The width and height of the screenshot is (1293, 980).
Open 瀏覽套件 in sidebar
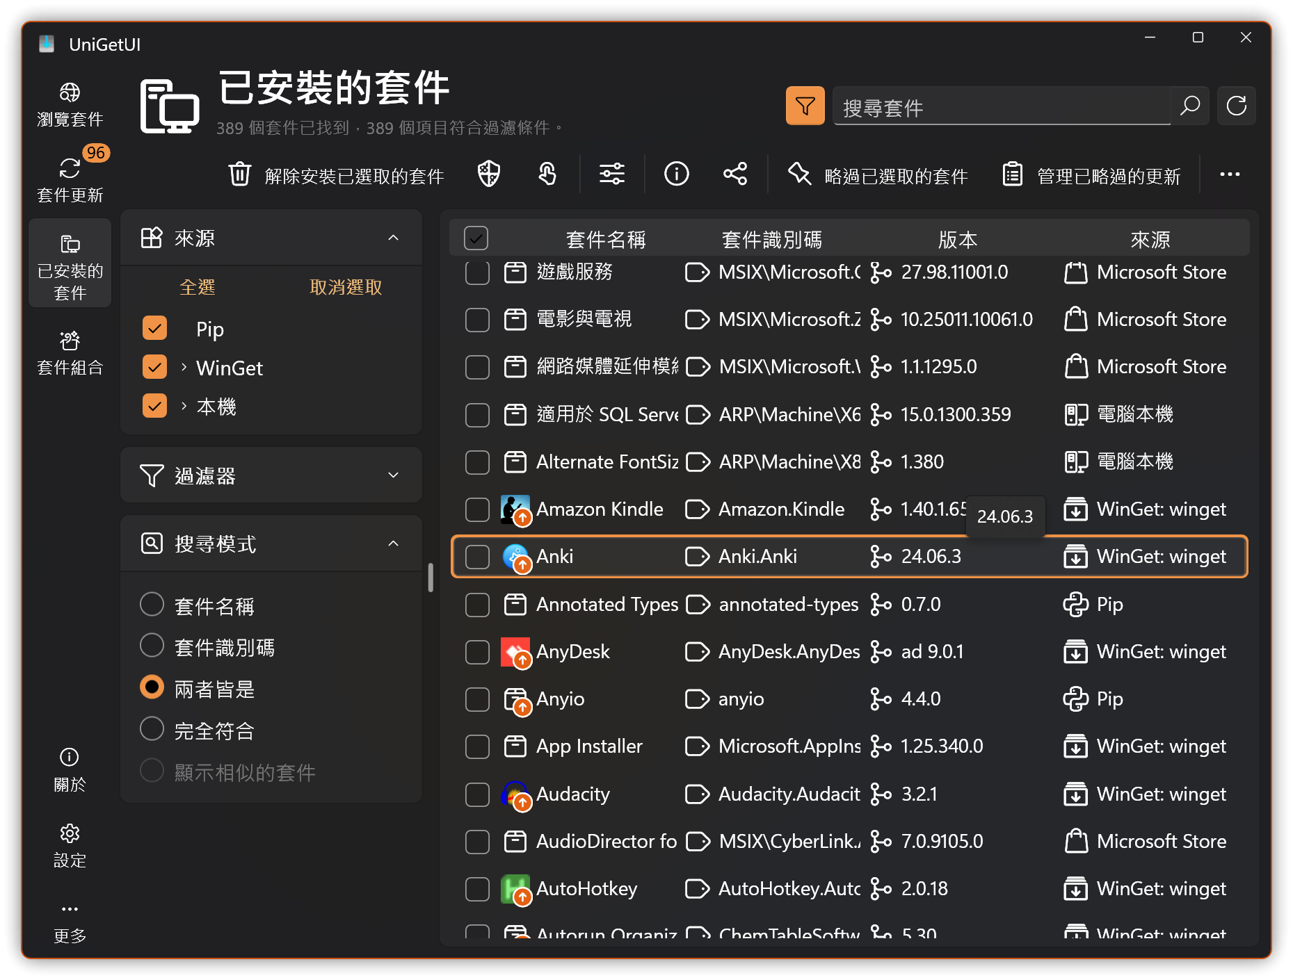[70, 105]
